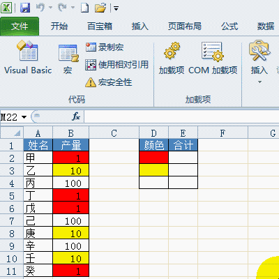Viewport: 279px width, 279px height.
Task: Select cell with name 癸
Action: (38, 271)
